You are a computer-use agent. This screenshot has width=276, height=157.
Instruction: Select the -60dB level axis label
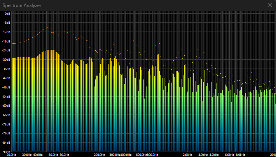[x=6, y=106]
